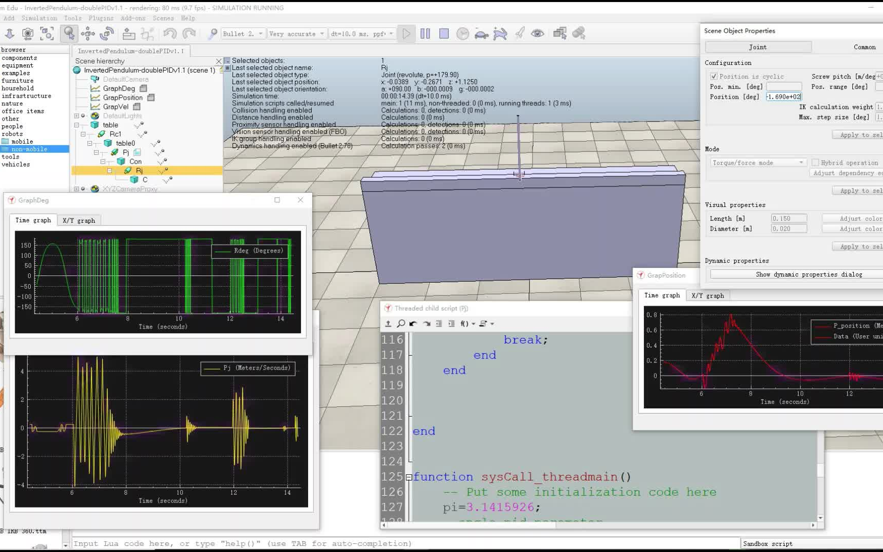Screen dimensions: 883x552
Task: Open the Bullet physics engine dropdown
Action: [x=243, y=34]
